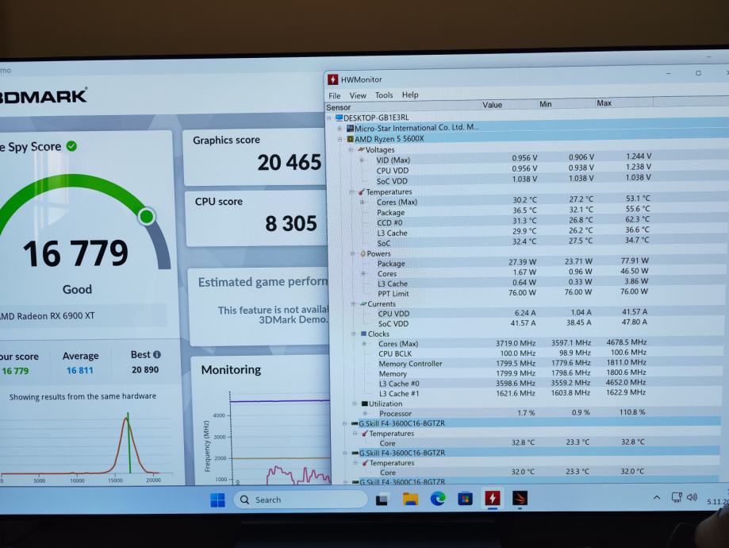Click the taskbar Search box

[x=301, y=500]
